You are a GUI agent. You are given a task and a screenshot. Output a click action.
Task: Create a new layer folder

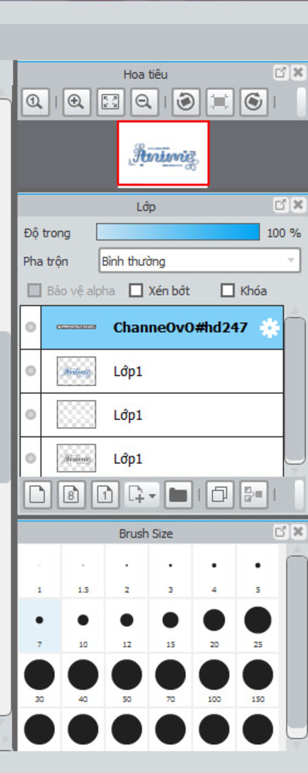click(178, 495)
